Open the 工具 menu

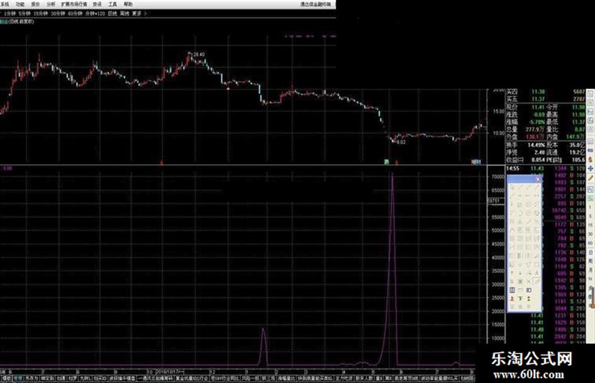pos(113,4)
